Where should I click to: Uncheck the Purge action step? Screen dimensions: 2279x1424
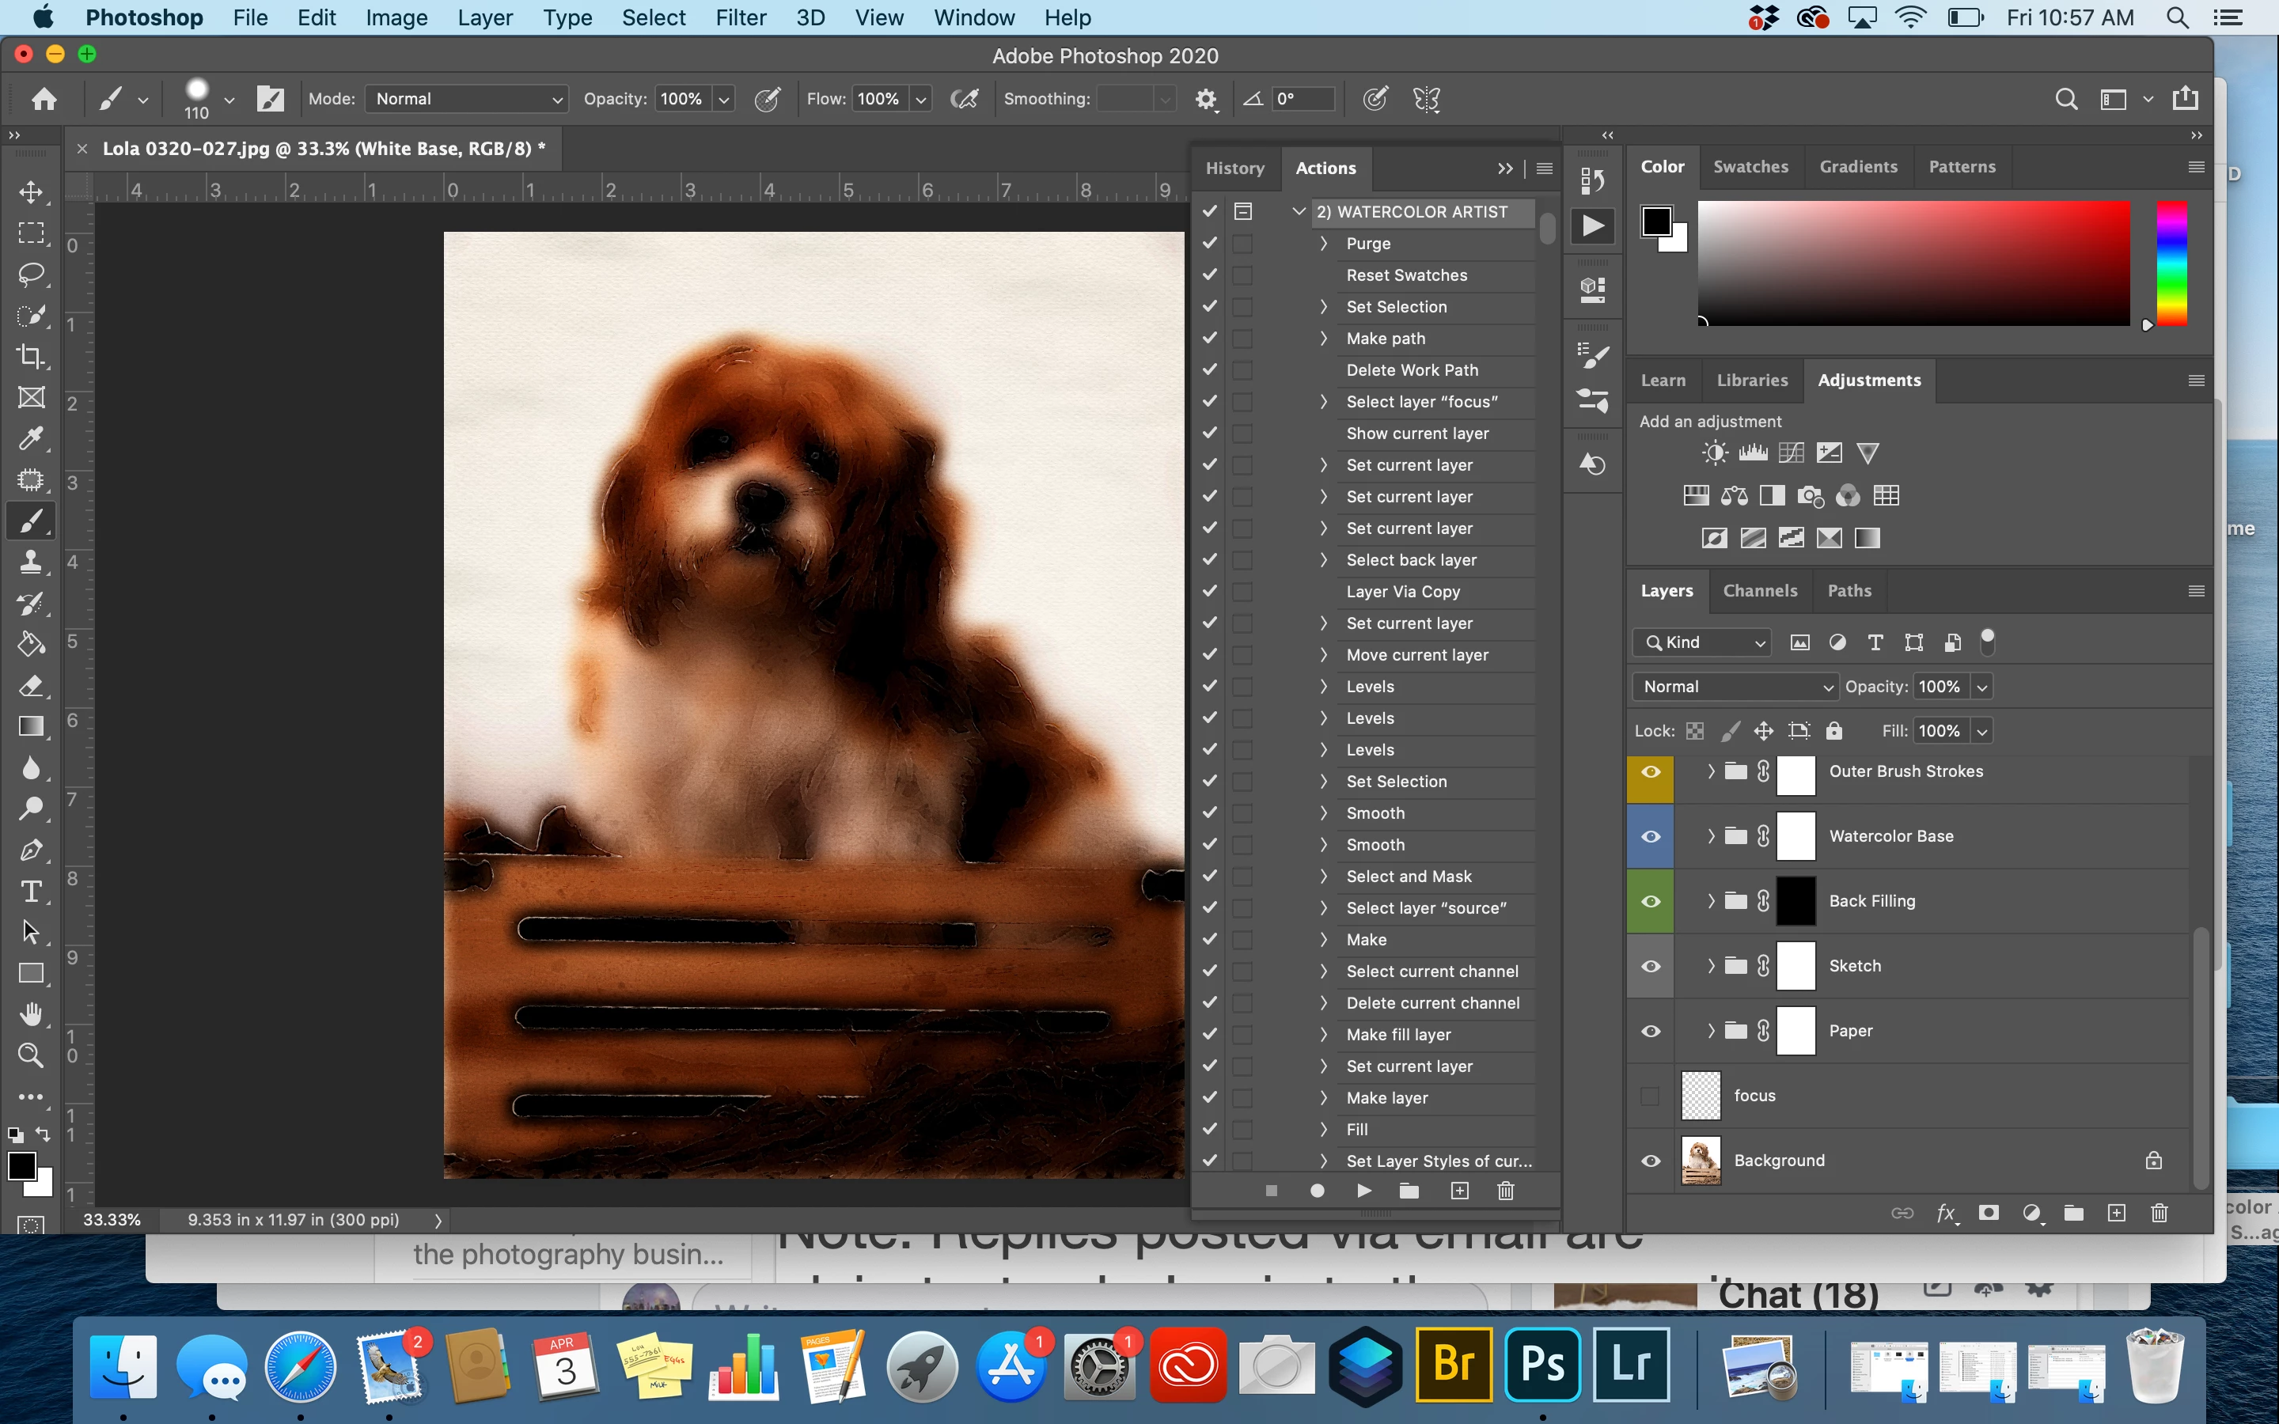tap(1210, 243)
